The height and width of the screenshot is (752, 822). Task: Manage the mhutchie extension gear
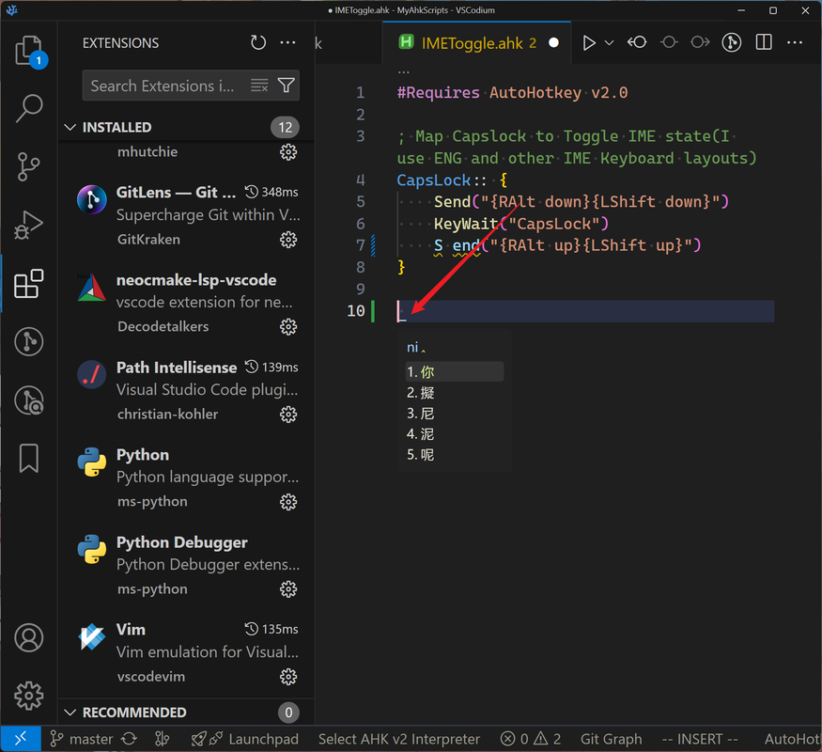click(288, 152)
